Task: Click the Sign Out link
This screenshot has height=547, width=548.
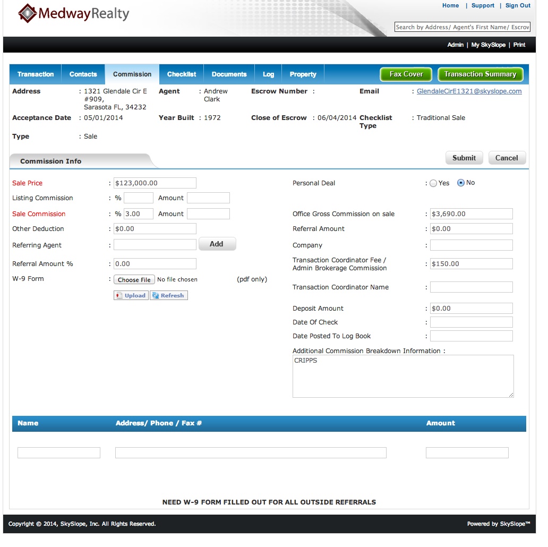Action: coord(517,6)
